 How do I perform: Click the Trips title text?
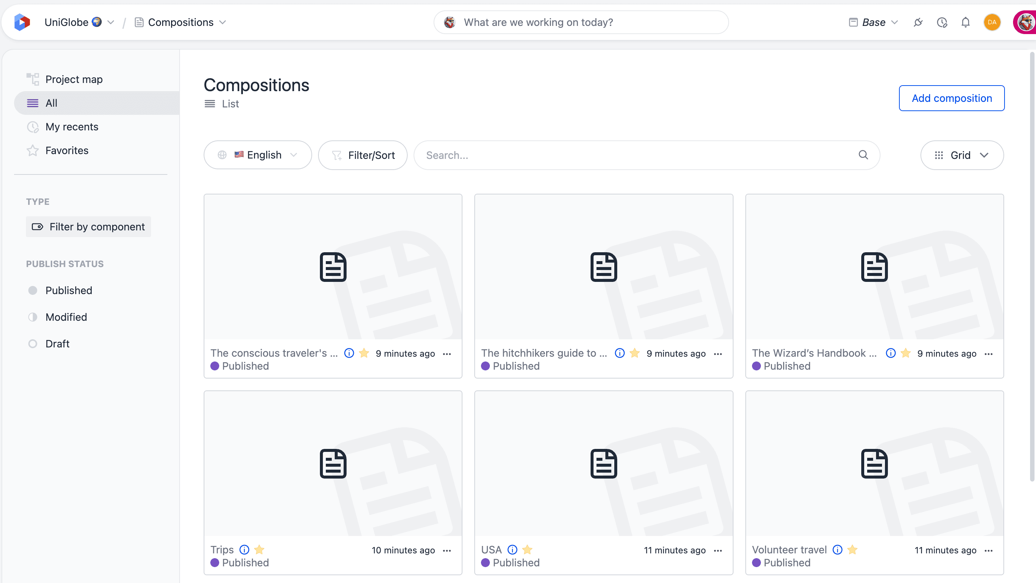click(222, 550)
